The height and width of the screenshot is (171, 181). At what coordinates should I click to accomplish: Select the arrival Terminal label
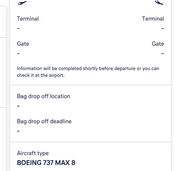coord(153,19)
